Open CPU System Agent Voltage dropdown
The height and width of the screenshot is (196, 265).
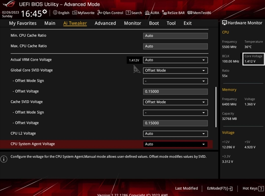(x=176, y=144)
